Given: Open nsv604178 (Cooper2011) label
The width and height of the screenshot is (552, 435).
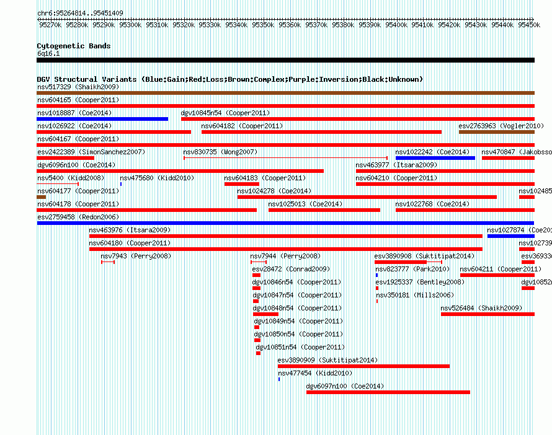Looking at the screenshot, I should pyautogui.click(x=78, y=204).
